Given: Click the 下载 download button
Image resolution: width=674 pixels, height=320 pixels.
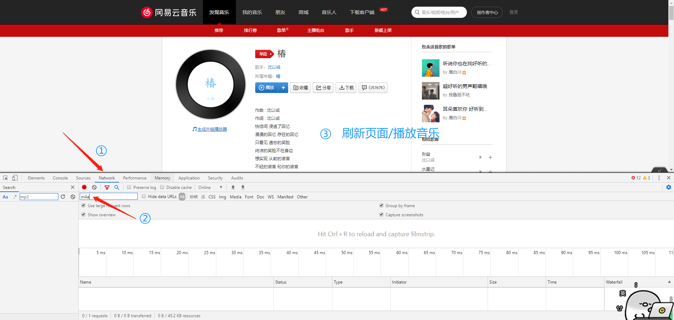Looking at the screenshot, I should (x=346, y=88).
